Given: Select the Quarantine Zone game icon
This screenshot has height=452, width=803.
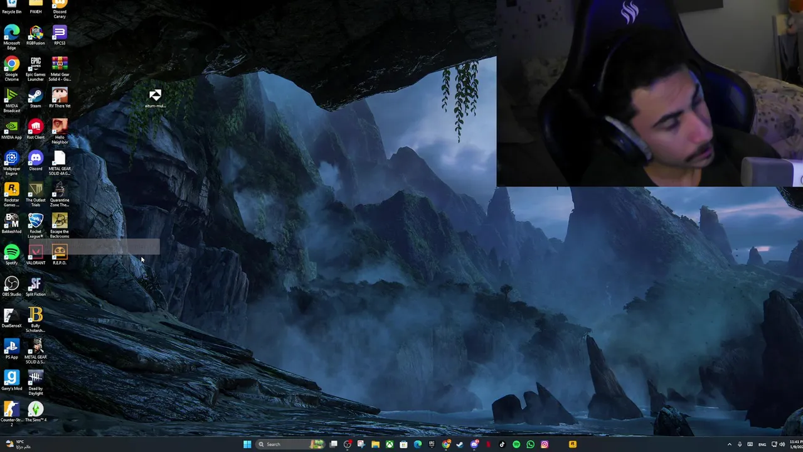Looking at the screenshot, I should (x=60, y=194).
